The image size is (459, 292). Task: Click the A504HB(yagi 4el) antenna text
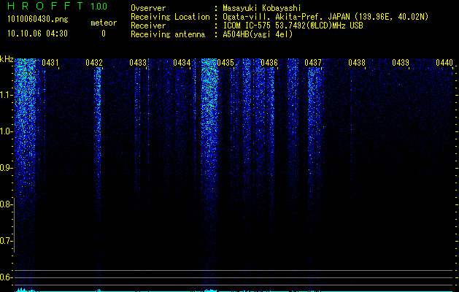pos(258,34)
